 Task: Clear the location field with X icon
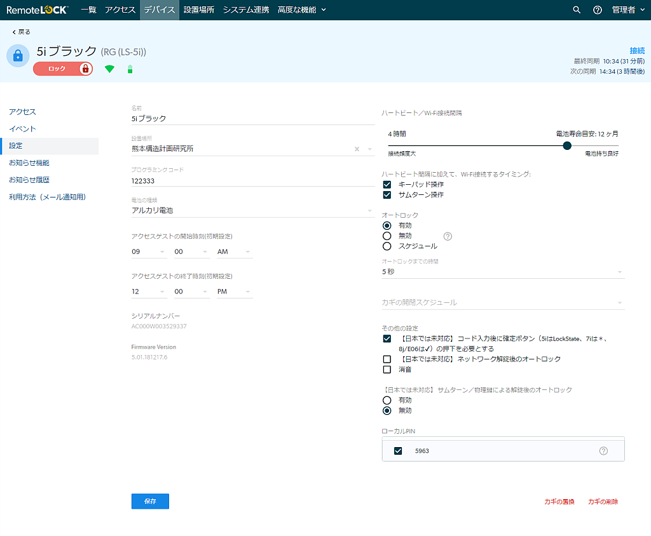pos(357,149)
